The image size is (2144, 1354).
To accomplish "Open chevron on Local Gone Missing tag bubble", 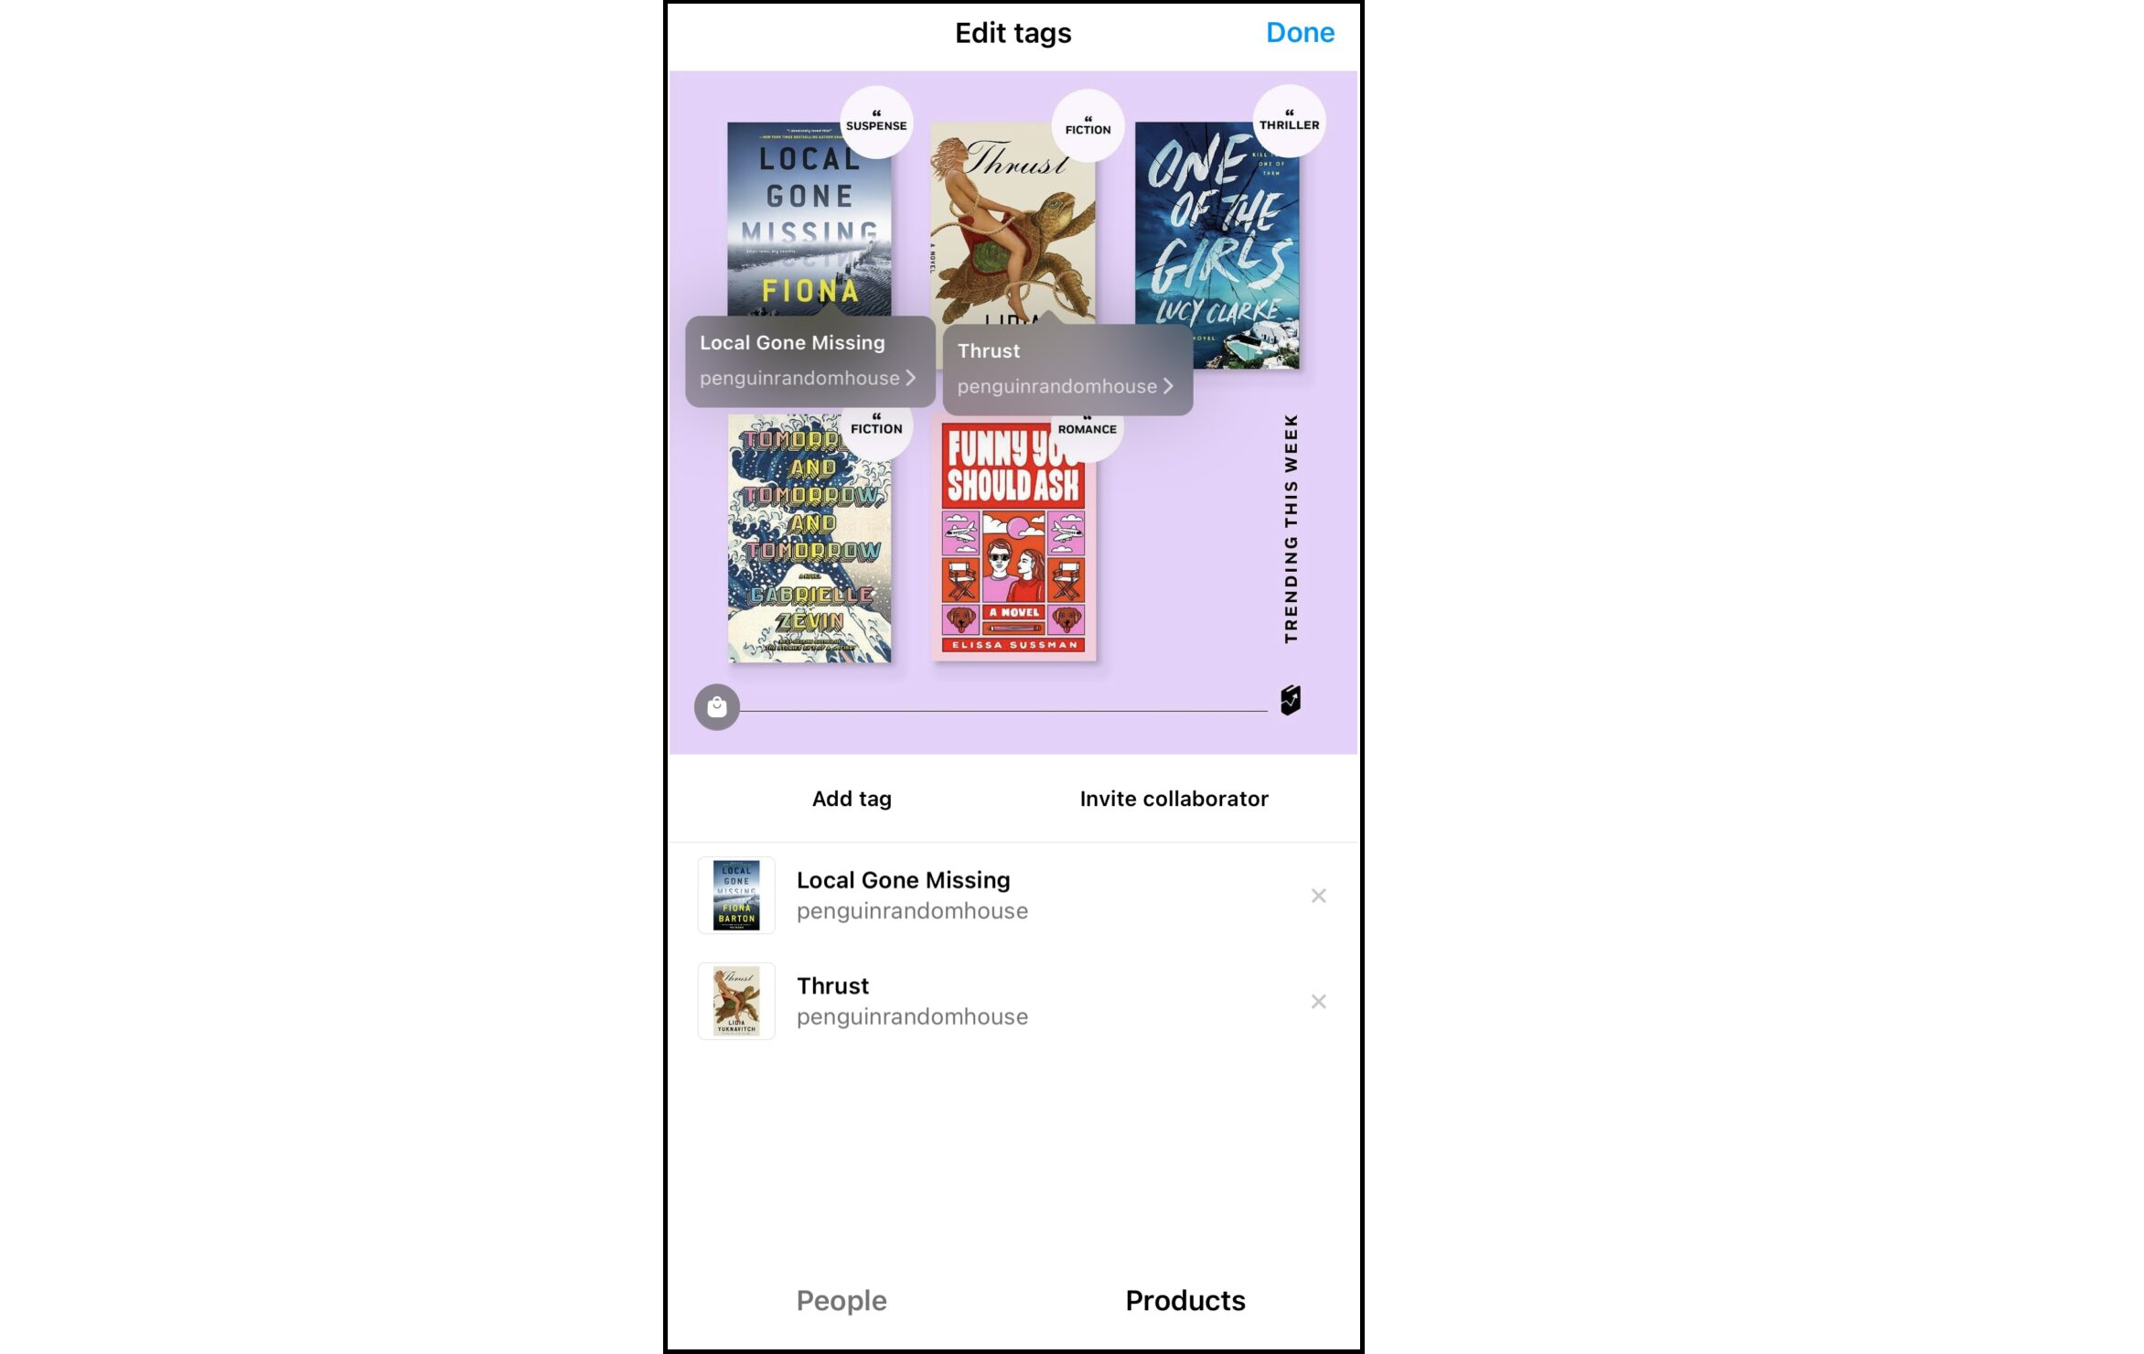I will [x=910, y=378].
